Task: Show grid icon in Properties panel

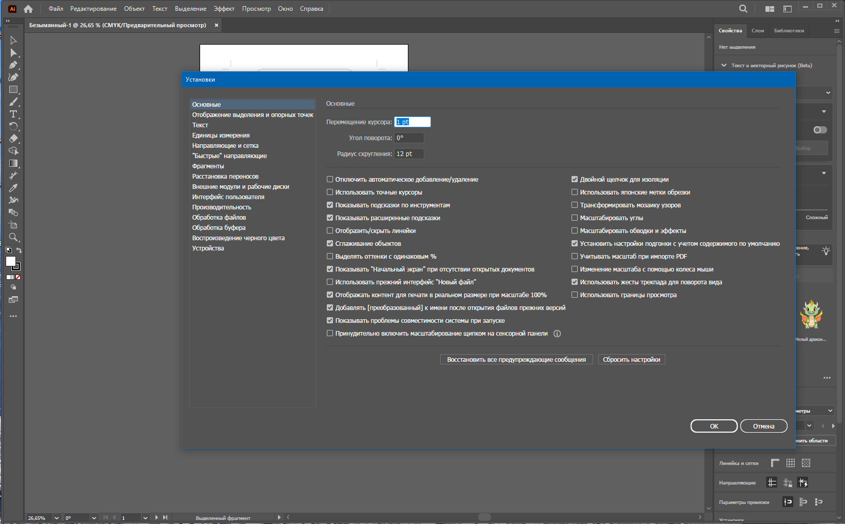Action: coord(791,463)
